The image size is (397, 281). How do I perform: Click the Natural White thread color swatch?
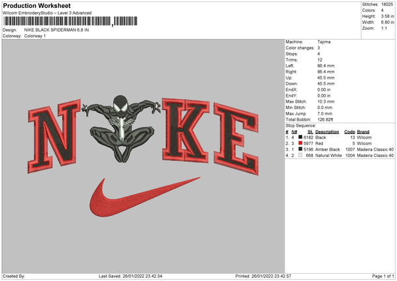click(x=300, y=155)
